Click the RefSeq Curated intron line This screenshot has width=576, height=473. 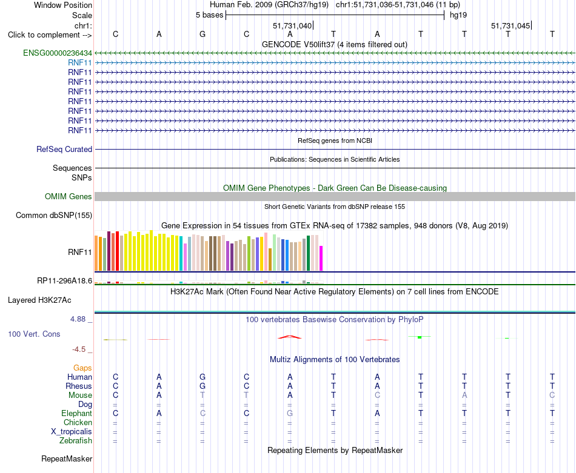click(335, 150)
